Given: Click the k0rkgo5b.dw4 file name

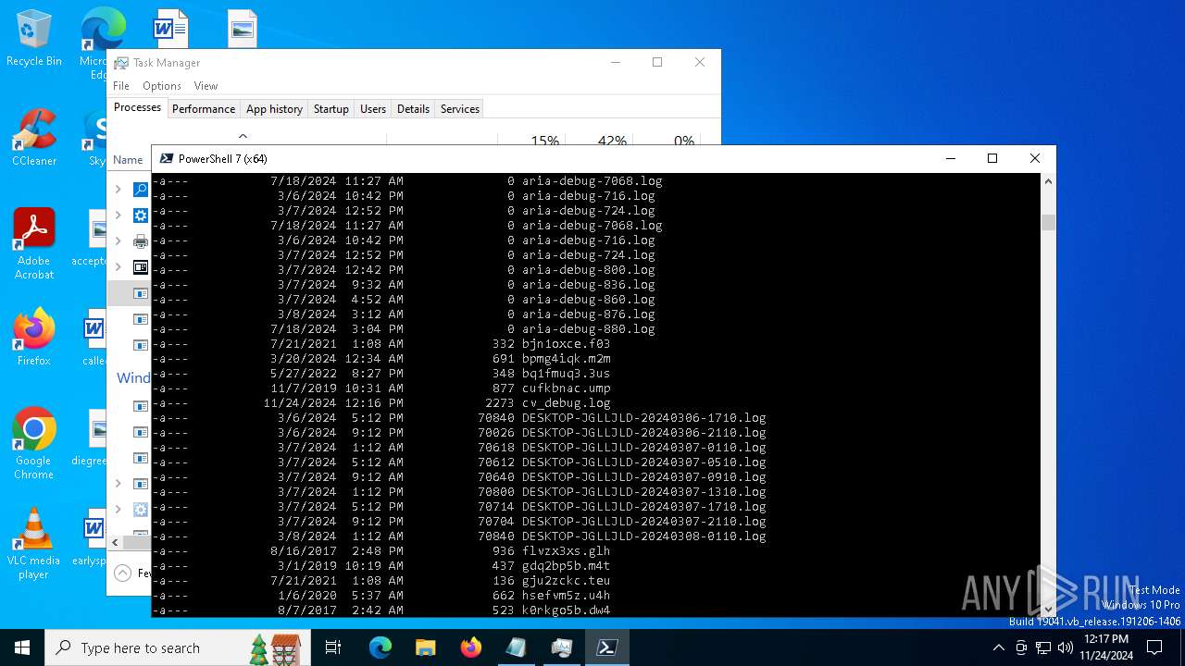Looking at the screenshot, I should (567, 610).
